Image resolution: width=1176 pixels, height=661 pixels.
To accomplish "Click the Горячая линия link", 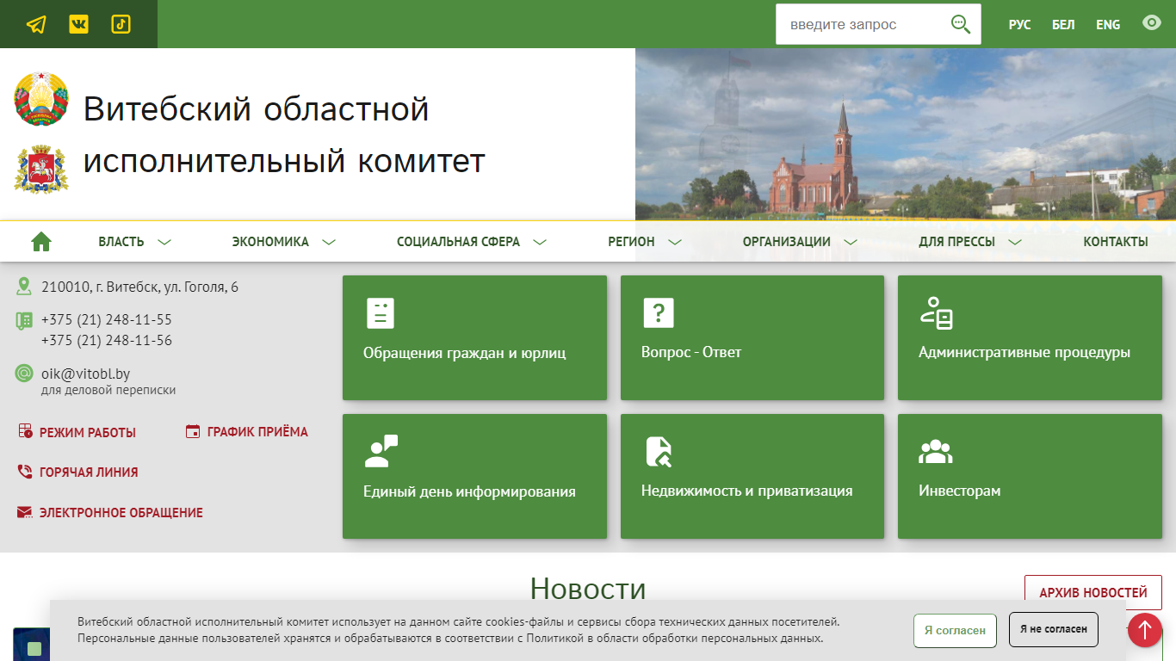I will click(89, 473).
